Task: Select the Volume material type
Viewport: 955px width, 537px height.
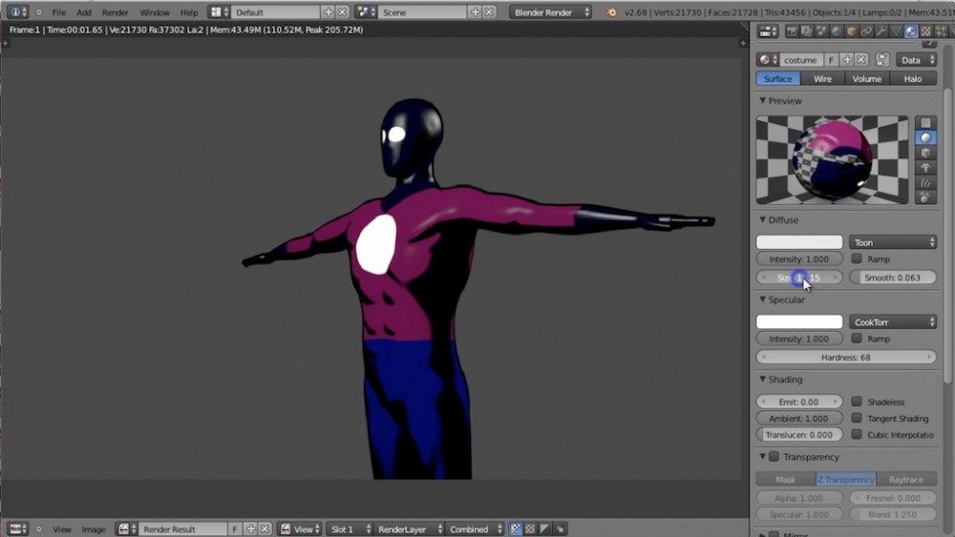Action: [x=867, y=79]
